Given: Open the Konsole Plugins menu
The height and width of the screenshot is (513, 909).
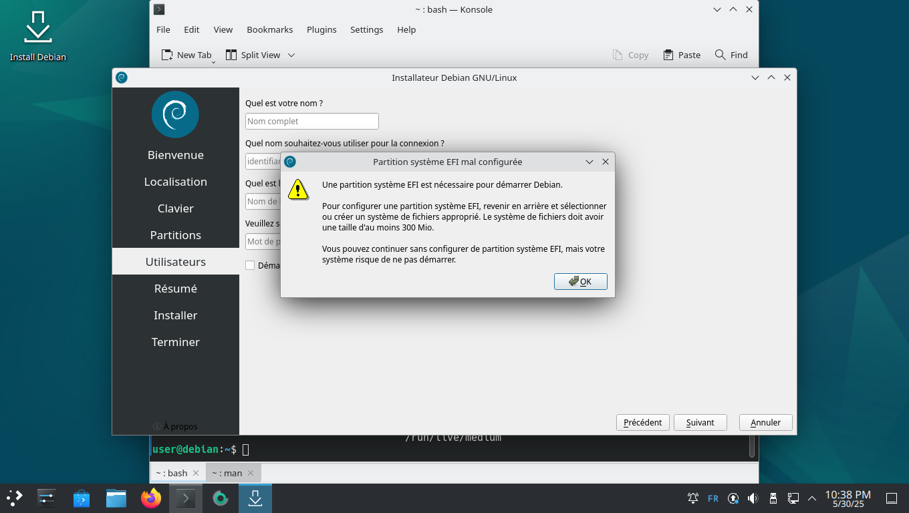Looking at the screenshot, I should point(321,29).
